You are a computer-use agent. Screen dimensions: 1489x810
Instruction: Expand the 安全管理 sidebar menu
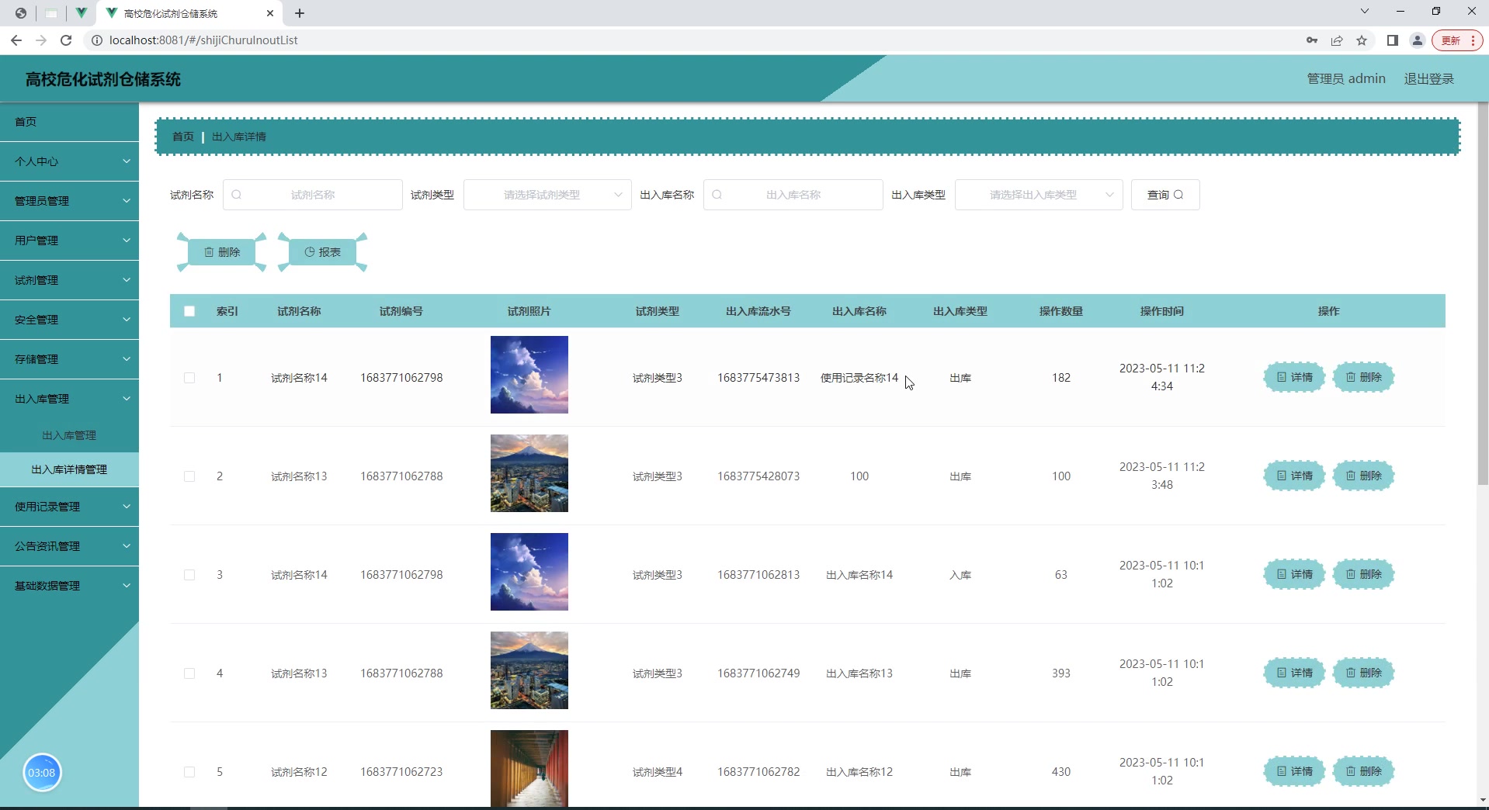pos(69,320)
